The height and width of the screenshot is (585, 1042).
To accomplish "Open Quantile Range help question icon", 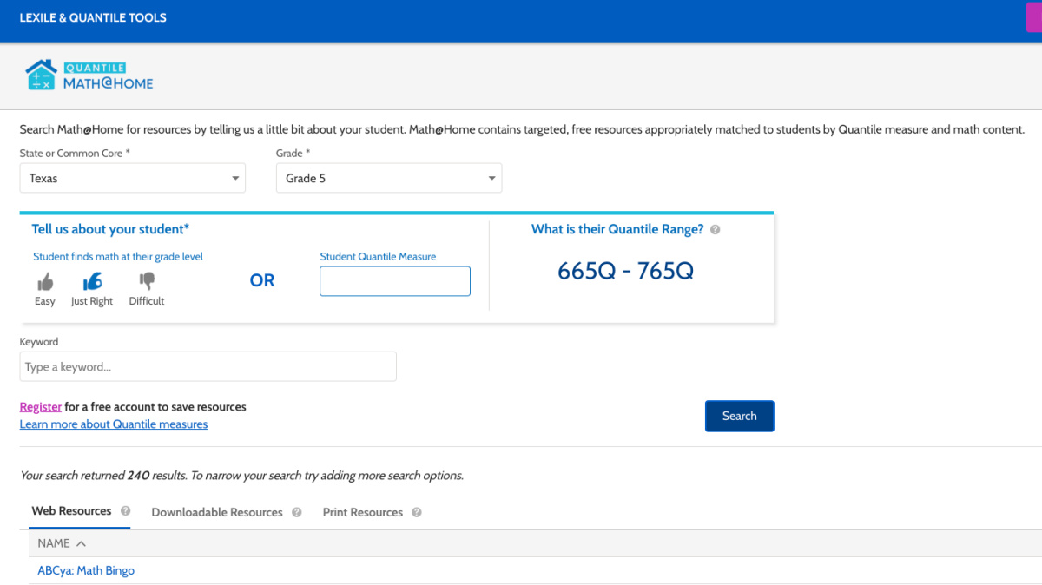I will (x=715, y=230).
